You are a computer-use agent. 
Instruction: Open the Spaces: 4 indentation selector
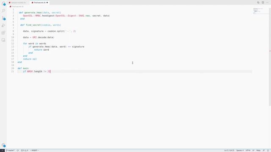pyautogui.click(x=240, y=150)
